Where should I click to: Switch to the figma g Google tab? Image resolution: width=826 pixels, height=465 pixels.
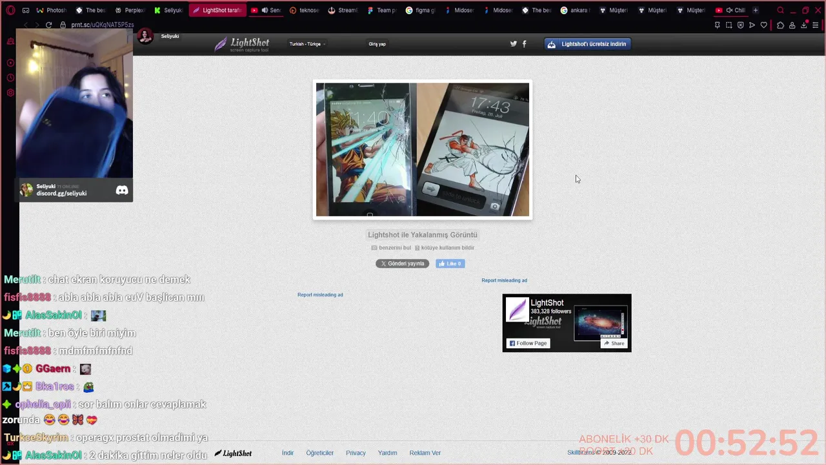[x=420, y=10]
